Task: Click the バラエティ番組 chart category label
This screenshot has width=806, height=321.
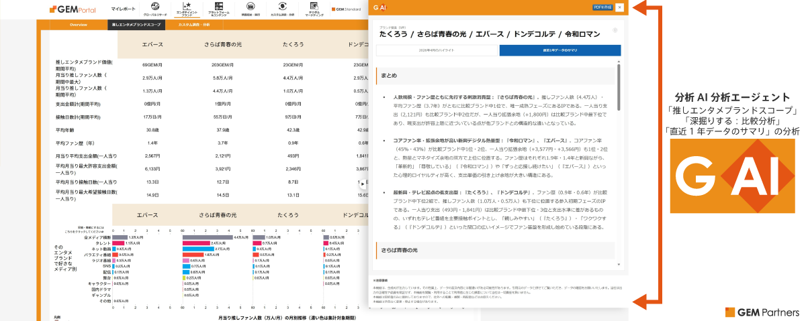Action: [96, 255]
